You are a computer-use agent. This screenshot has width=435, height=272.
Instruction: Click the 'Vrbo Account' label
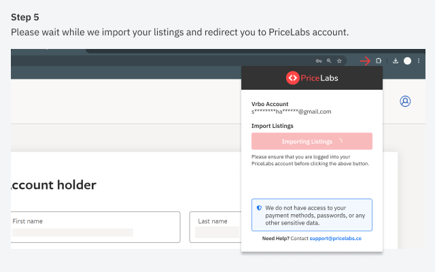pos(270,104)
